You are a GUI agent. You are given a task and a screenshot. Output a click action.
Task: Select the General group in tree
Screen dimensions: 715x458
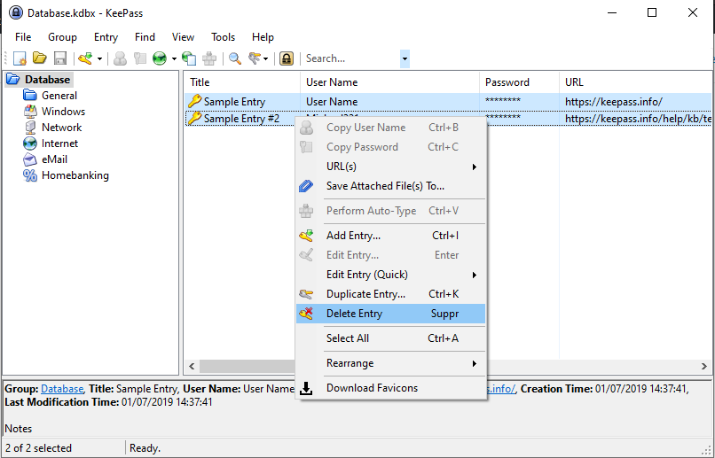click(59, 96)
